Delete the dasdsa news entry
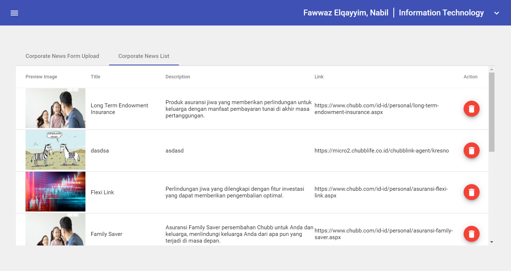This screenshot has height=271, width=511. coord(471,150)
